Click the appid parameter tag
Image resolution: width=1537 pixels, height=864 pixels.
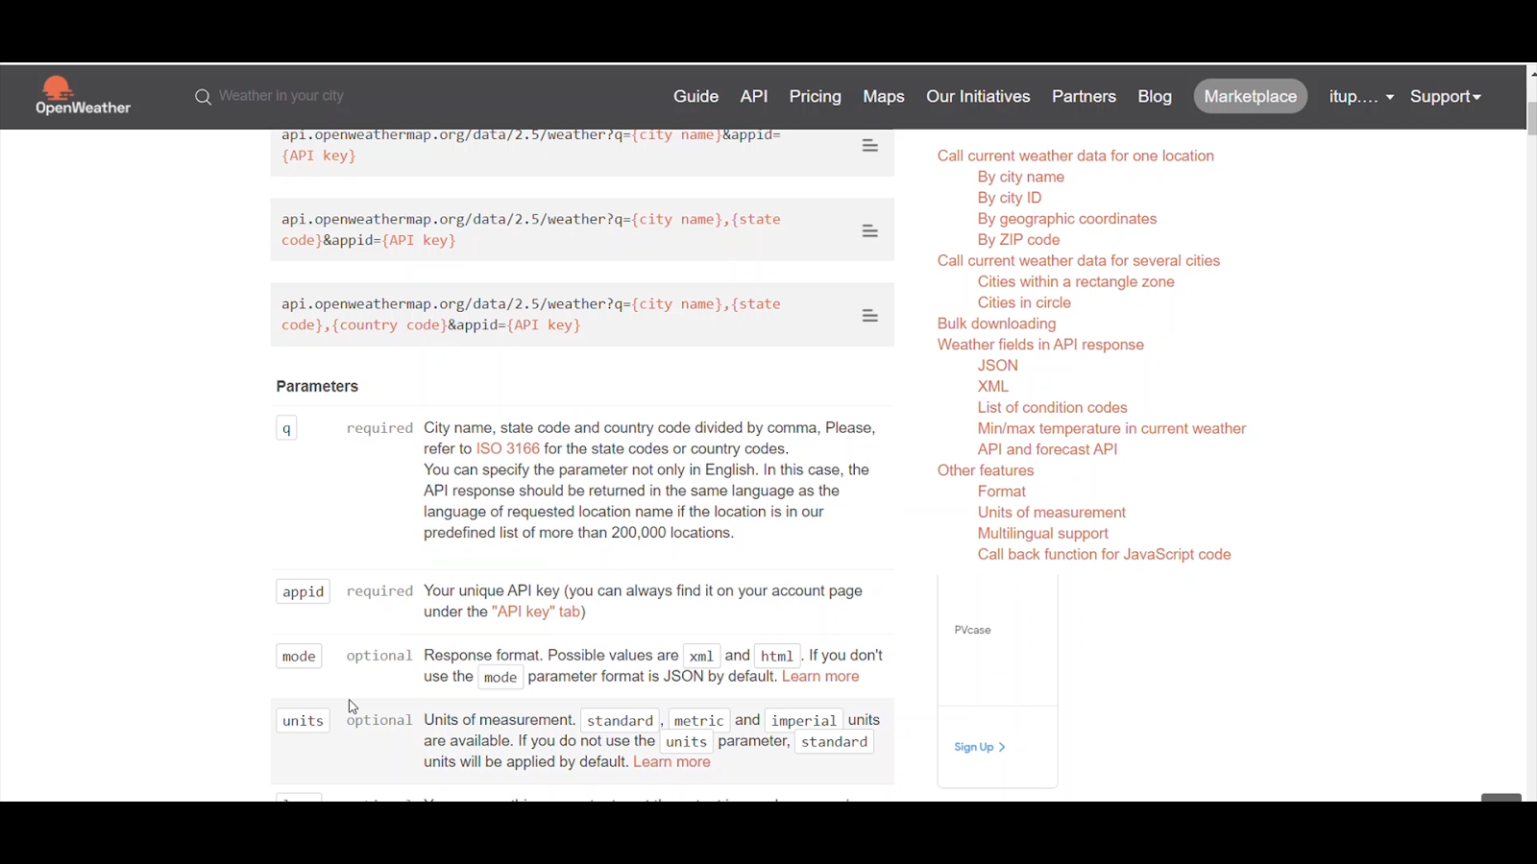pos(304,592)
